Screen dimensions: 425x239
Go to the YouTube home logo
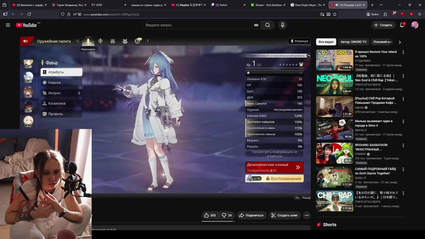point(26,25)
